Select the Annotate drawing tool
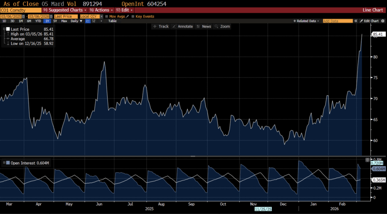387x214 pixels. pyautogui.click(x=183, y=26)
